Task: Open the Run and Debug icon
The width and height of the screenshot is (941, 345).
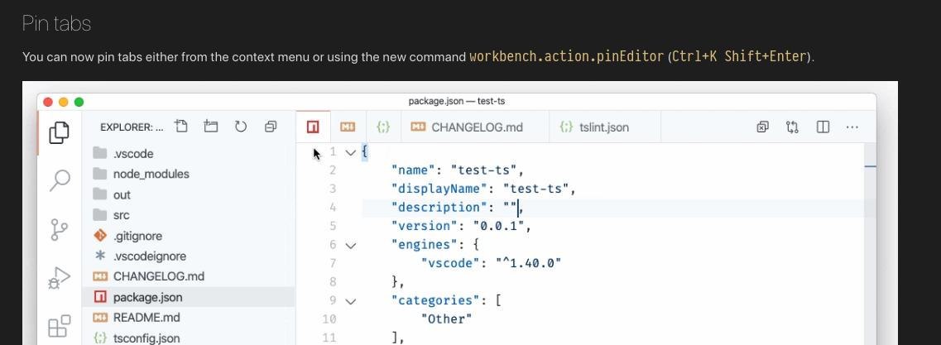Action: pos(59,279)
